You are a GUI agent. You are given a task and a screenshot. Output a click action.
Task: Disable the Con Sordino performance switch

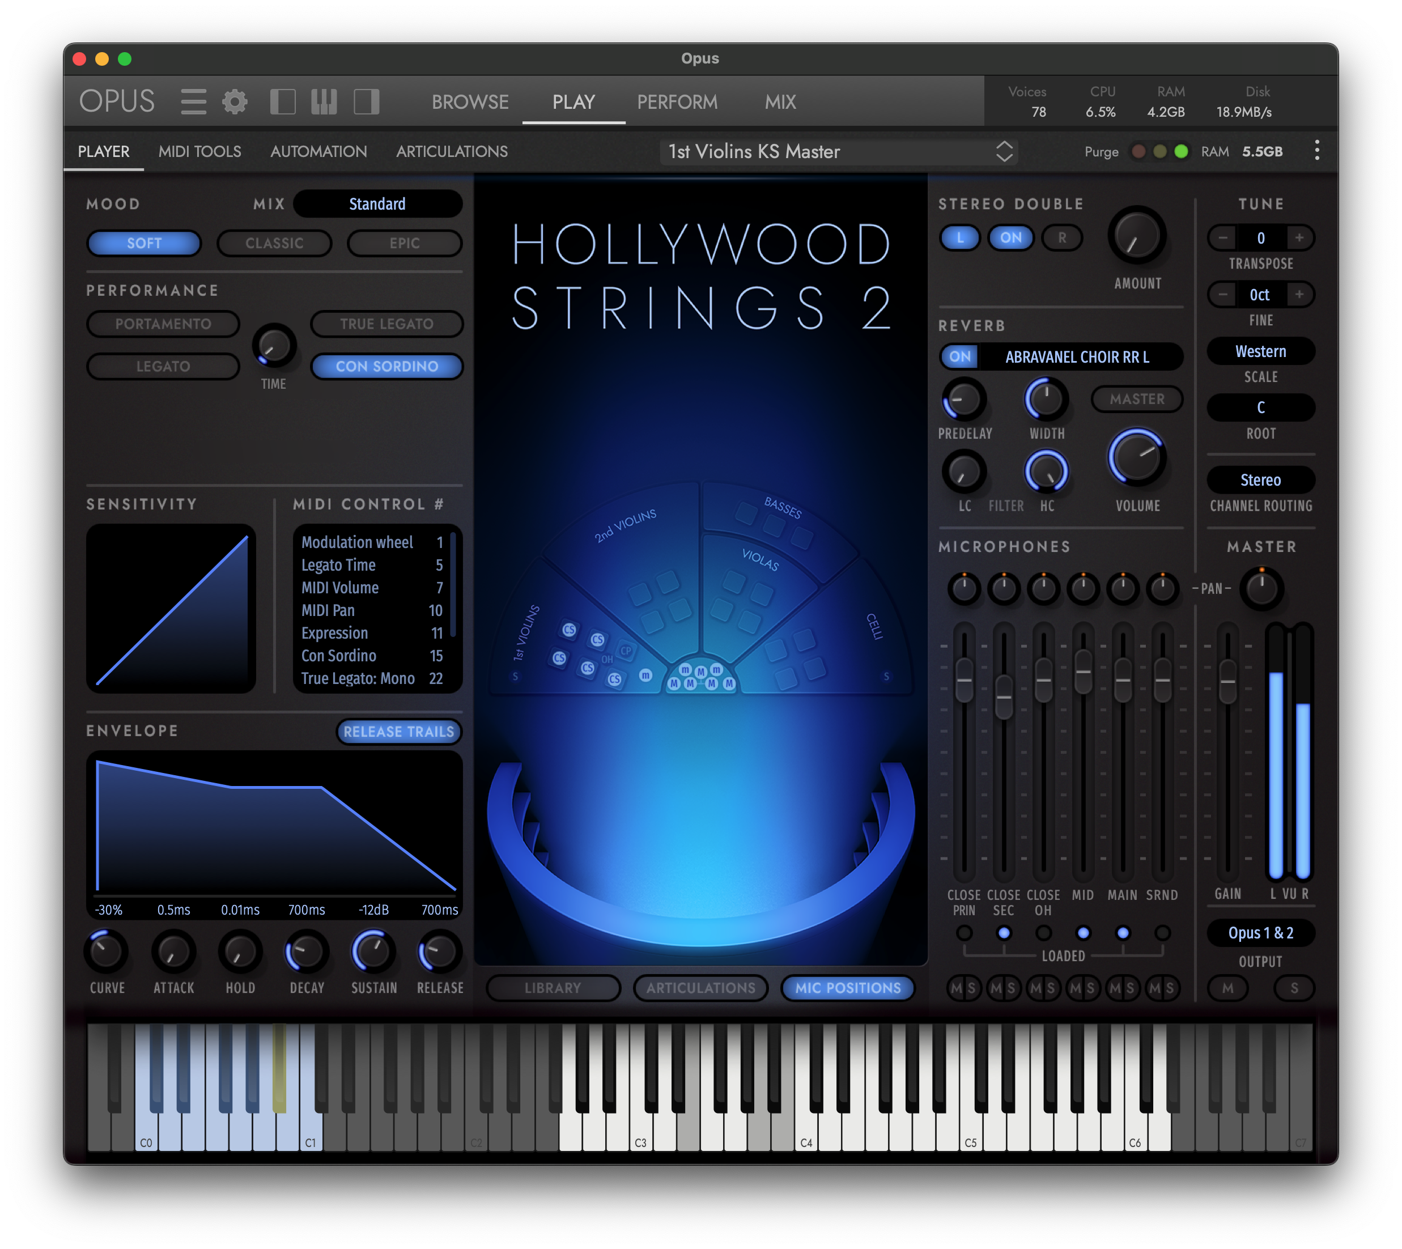click(x=387, y=366)
